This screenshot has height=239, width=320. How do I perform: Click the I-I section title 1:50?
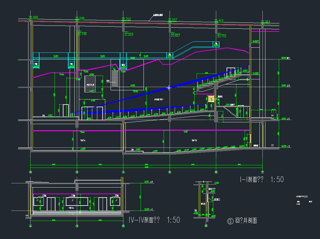(262, 179)
